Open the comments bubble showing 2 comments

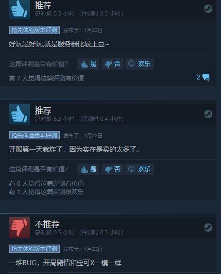point(203,77)
